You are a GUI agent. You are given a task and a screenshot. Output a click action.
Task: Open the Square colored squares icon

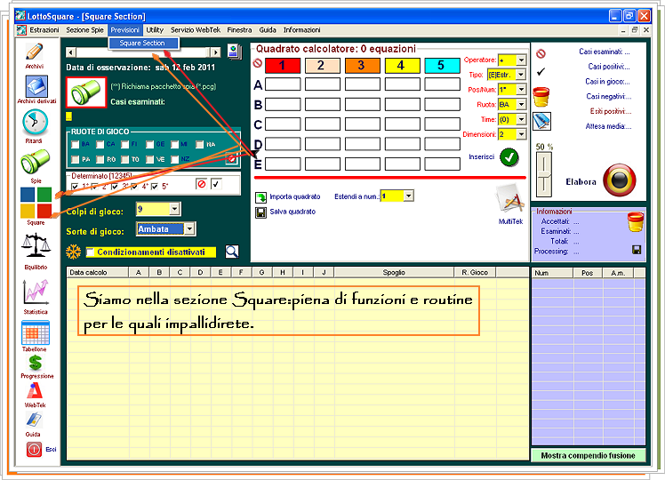pos(36,203)
